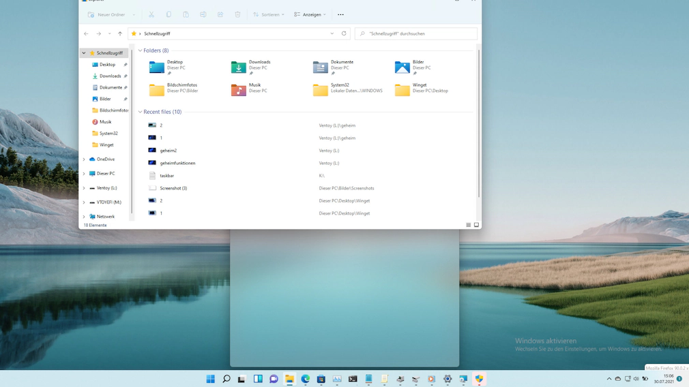Select Desktop in the navigation pane
Image resolution: width=689 pixels, height=387 pixels.
(107, 65)
